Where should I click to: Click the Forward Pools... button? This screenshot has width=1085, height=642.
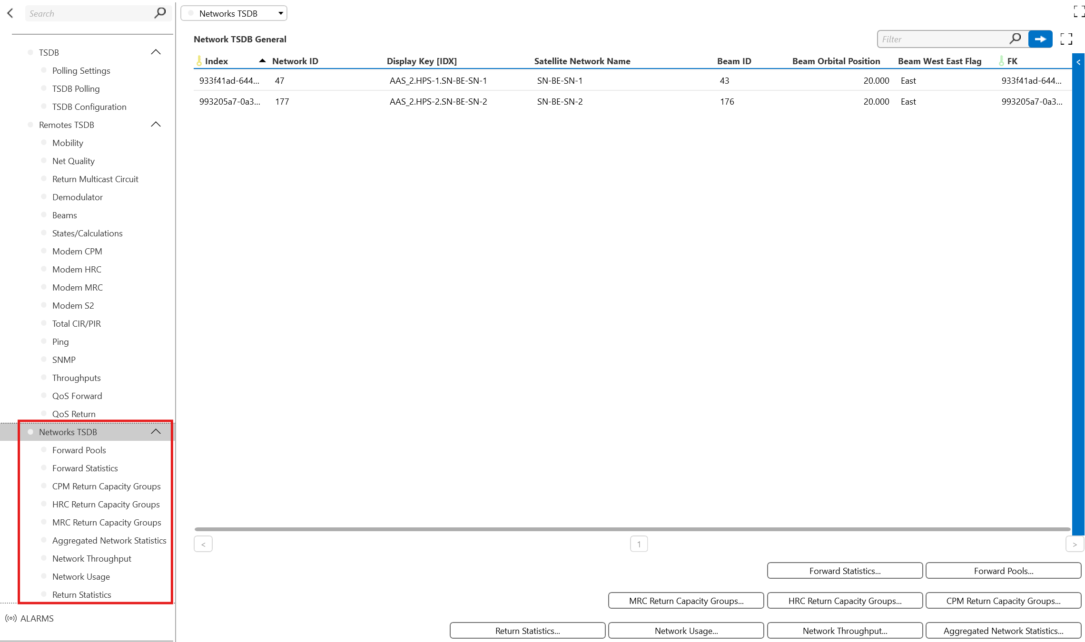1004,571
